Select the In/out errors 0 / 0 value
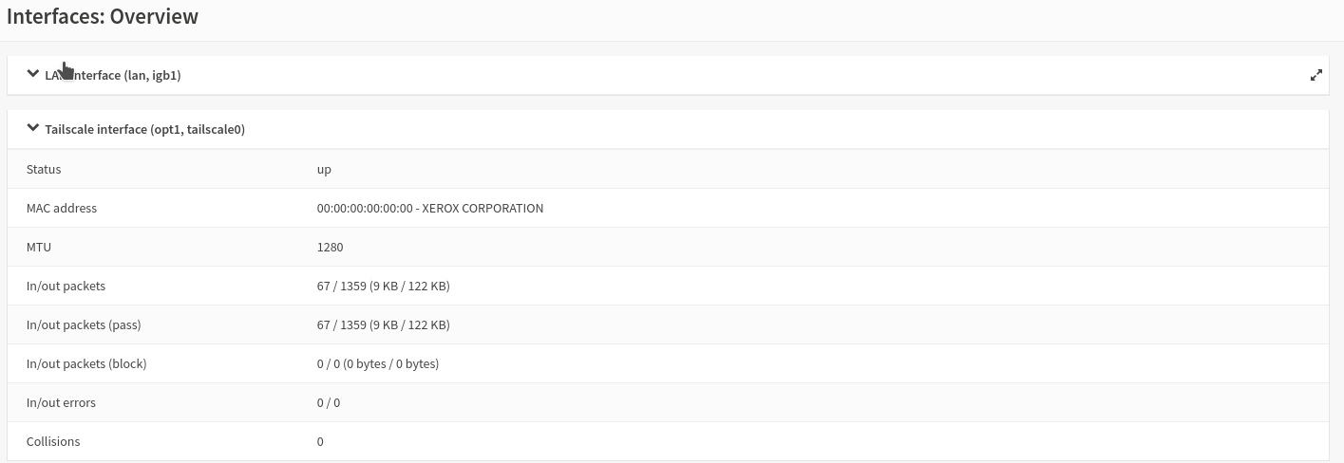1344x463 pixels. pyautogui.click(x=329, y=402)
